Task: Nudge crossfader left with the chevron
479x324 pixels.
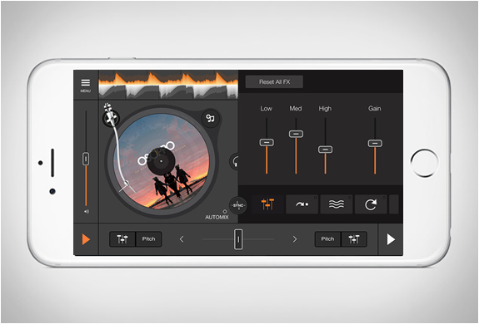Action: [182, 239]
